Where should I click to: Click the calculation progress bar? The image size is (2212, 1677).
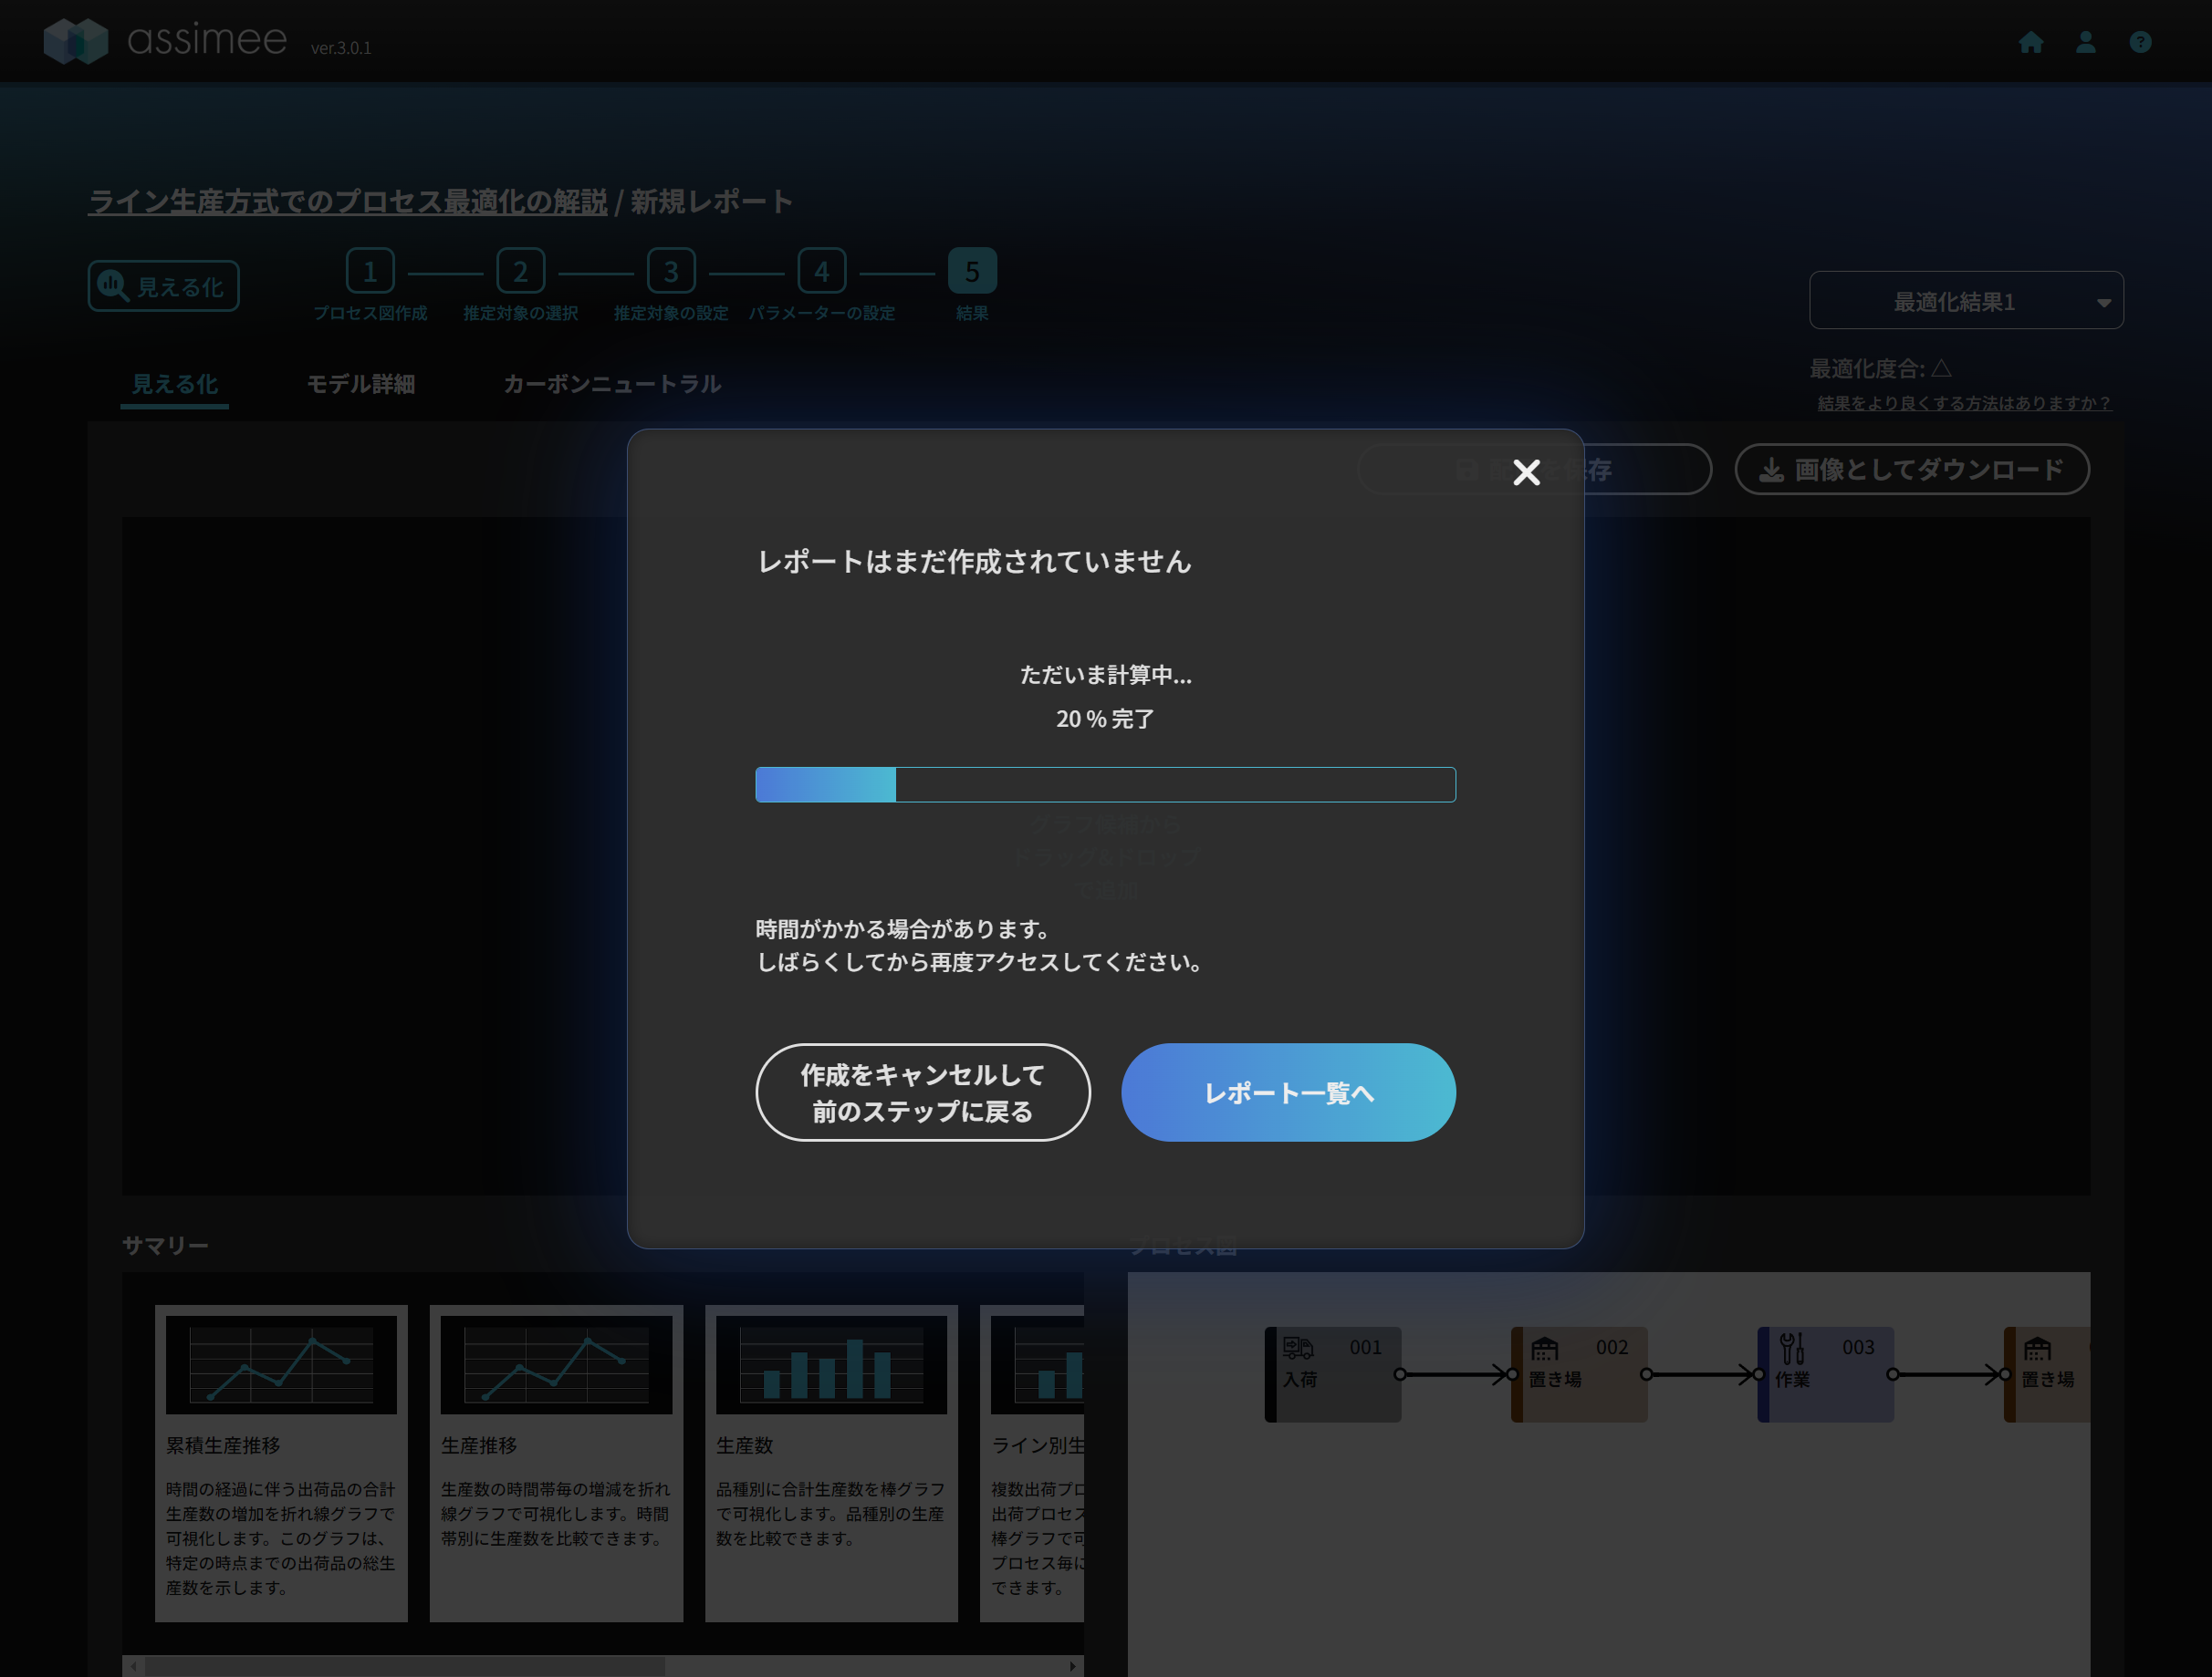tap(1105, 784)
